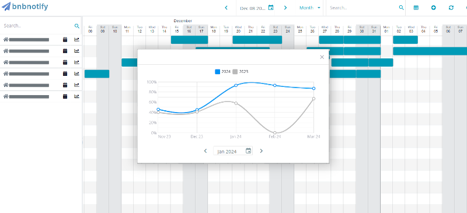Open first-row booking starting Wed 27
Viewport: 467px width, 213px height.
(331, 40)
